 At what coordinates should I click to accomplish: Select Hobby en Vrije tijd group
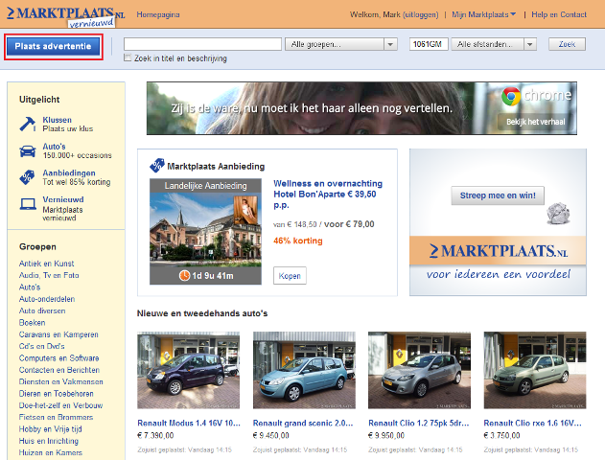[51, 429]
